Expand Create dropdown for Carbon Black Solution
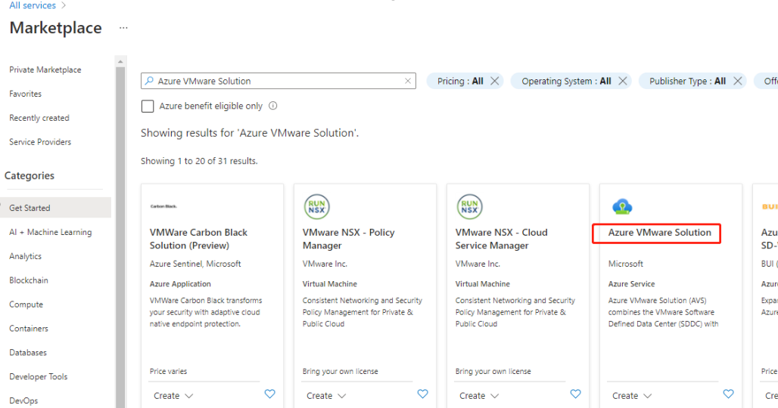778x408 pixels. pyautogui.click(x=173, y=396)
